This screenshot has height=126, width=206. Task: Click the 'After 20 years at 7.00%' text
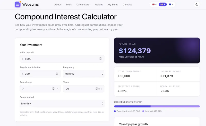point(132,57)
